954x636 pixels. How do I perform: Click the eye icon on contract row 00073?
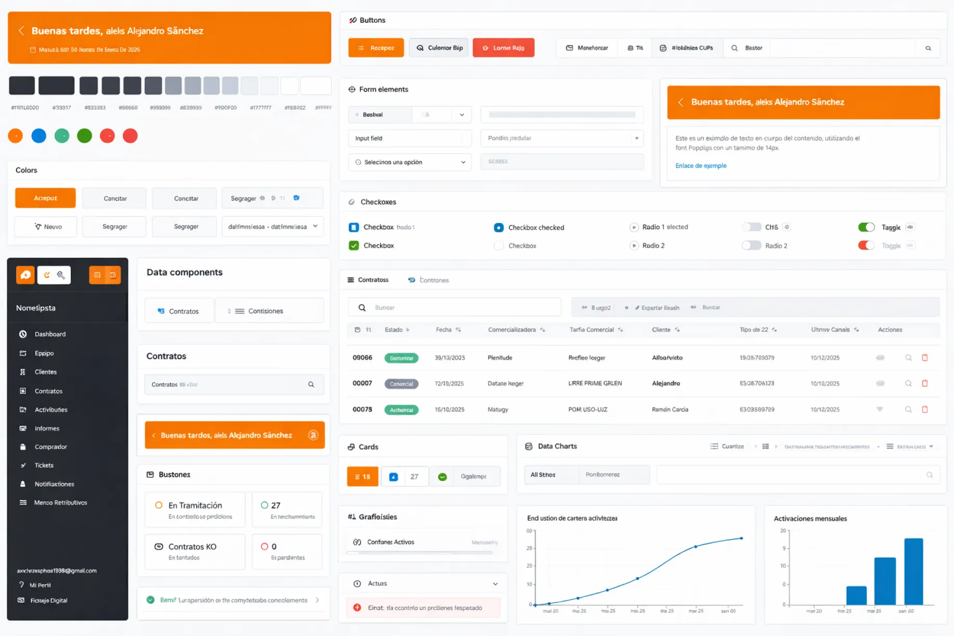point(881,409)
